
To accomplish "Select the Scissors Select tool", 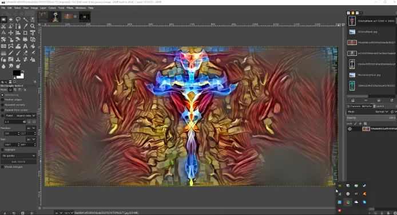I will (3, 26).
